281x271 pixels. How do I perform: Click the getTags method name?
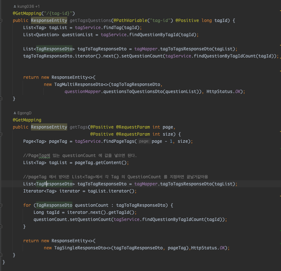(x=79, y=127)
